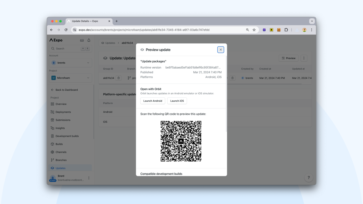Open the Updates section in the sidebar
The image size is (363, 204).
[x=60, y=168]
